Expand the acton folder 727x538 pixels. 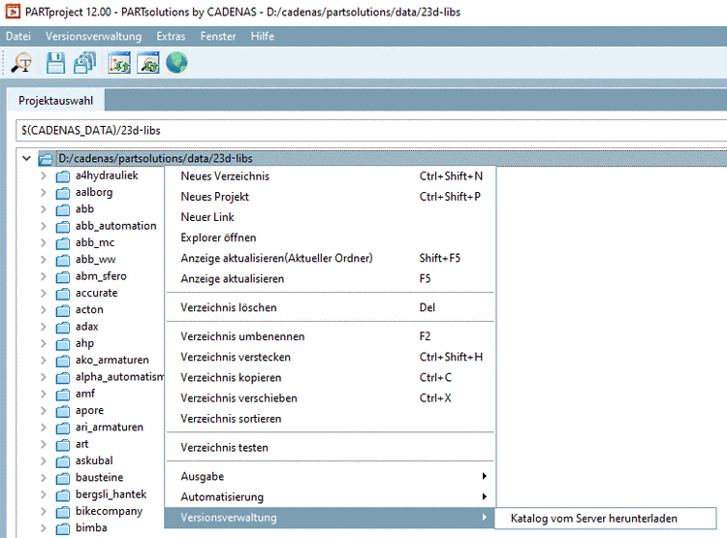tap(43, 310)
